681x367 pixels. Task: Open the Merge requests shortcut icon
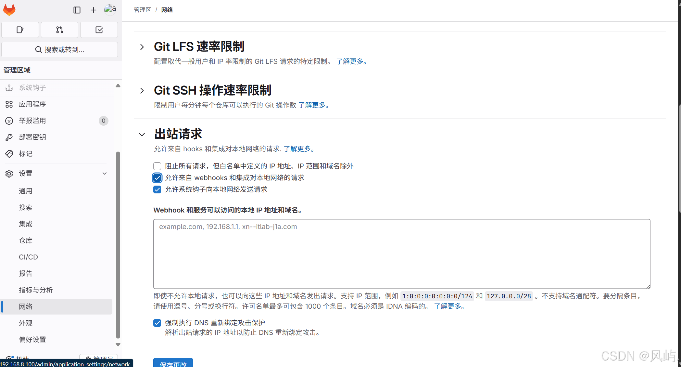pos(59,30)
